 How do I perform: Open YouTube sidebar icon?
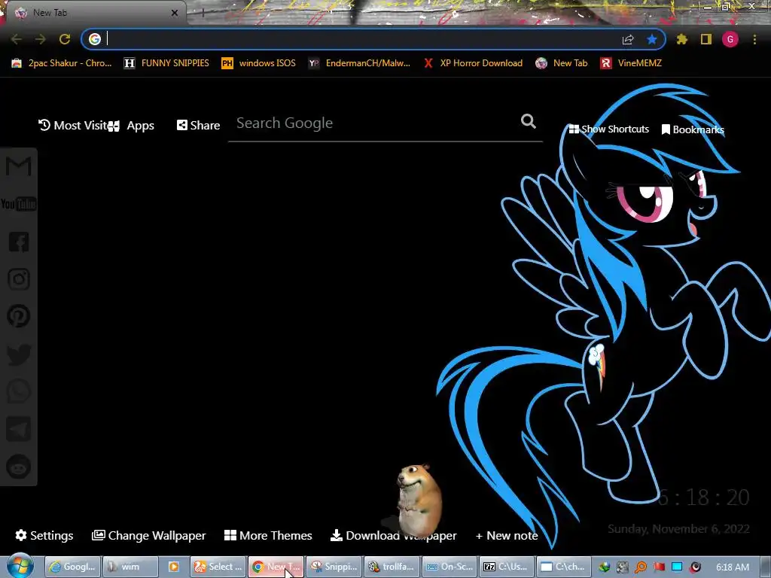tap(19, 204)
